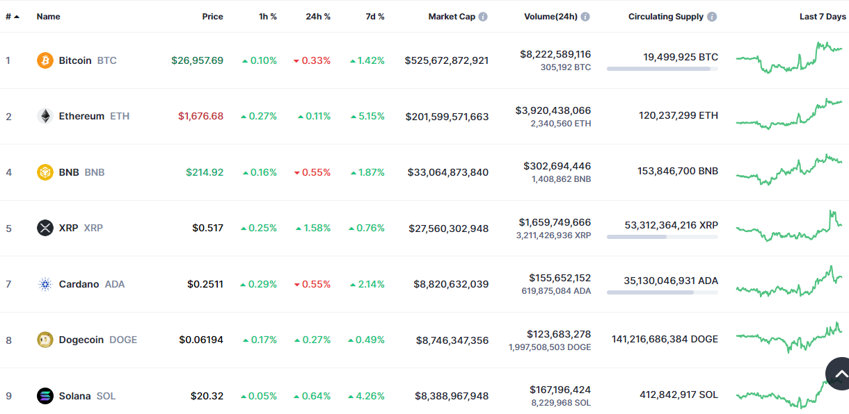Open Dogecoin 7-day sparkline chart

(x=789, y=338)
